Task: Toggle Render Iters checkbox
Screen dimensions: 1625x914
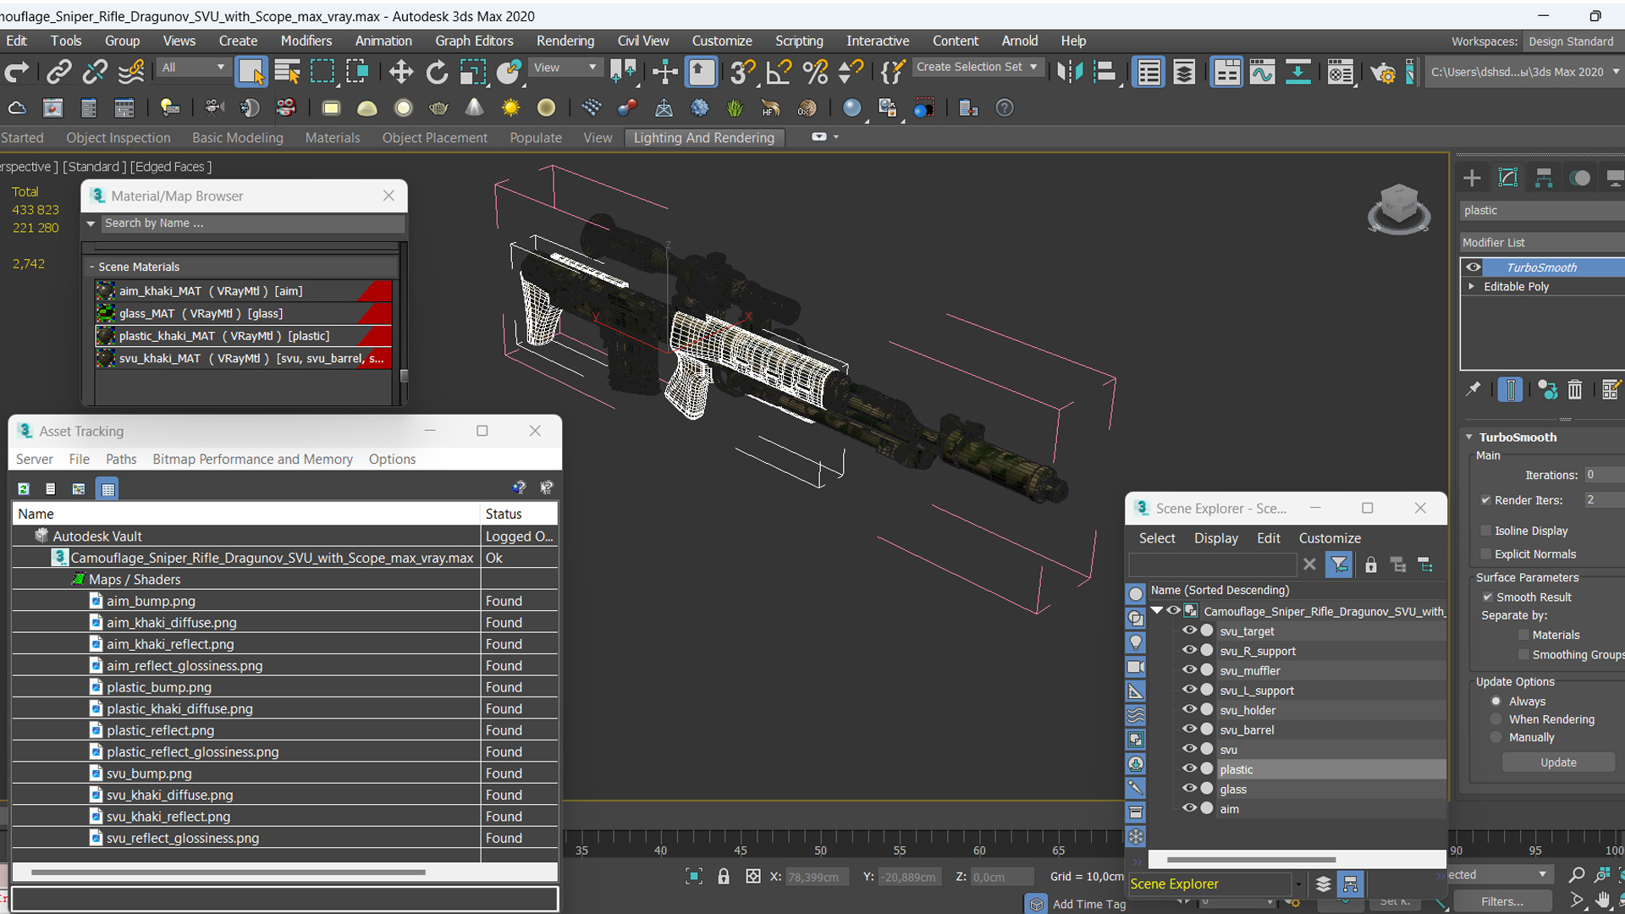Action: coord(1485,500)
